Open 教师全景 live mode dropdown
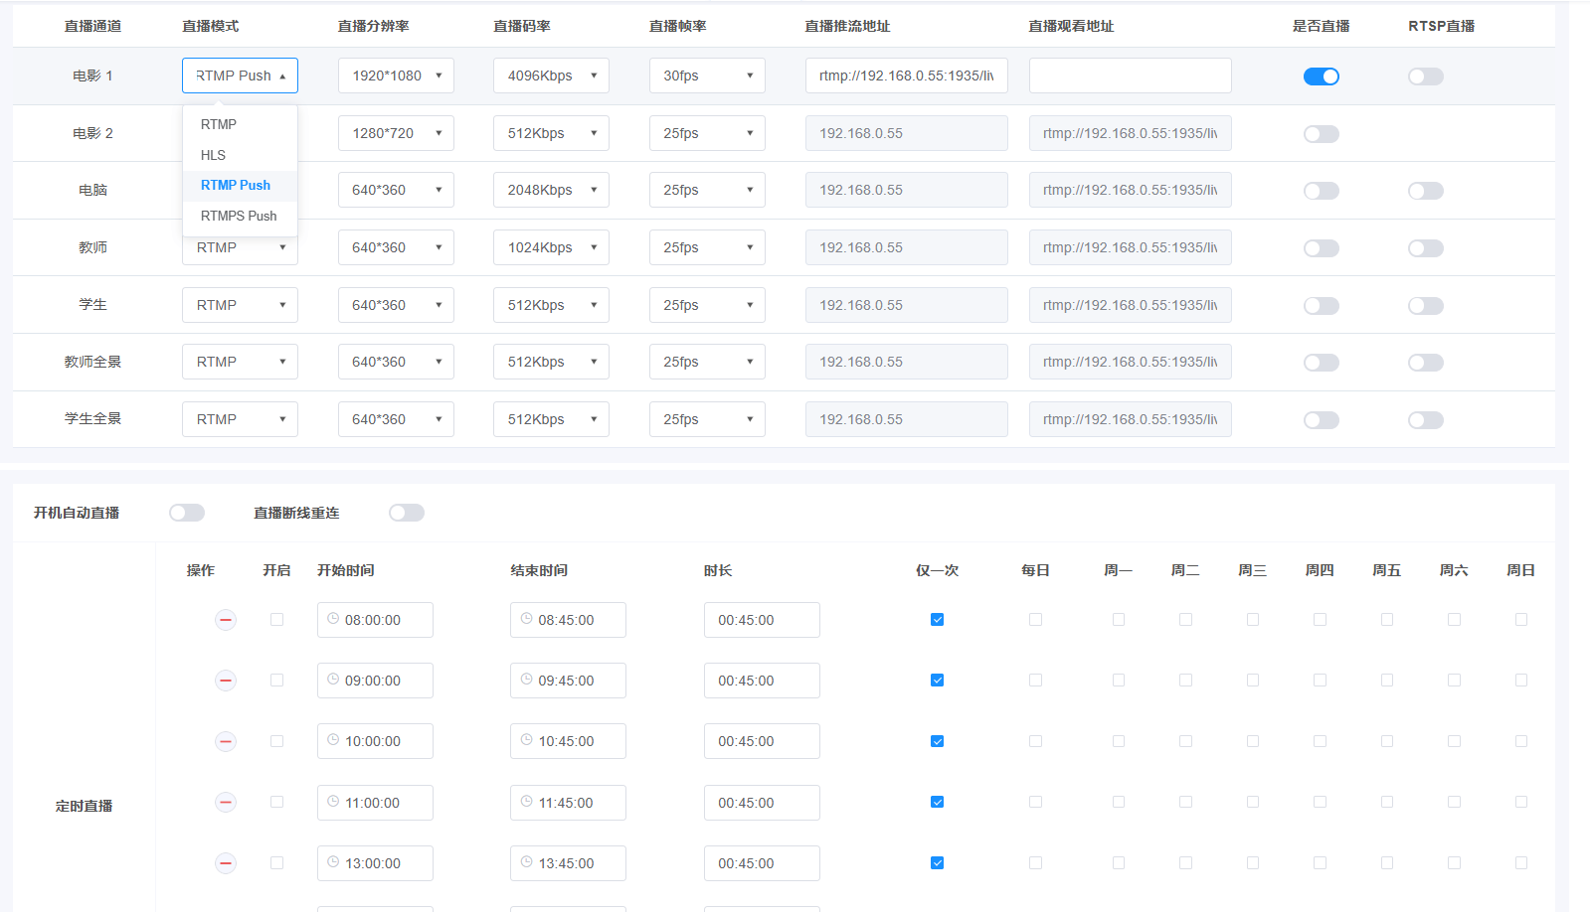 pos(240,362)
